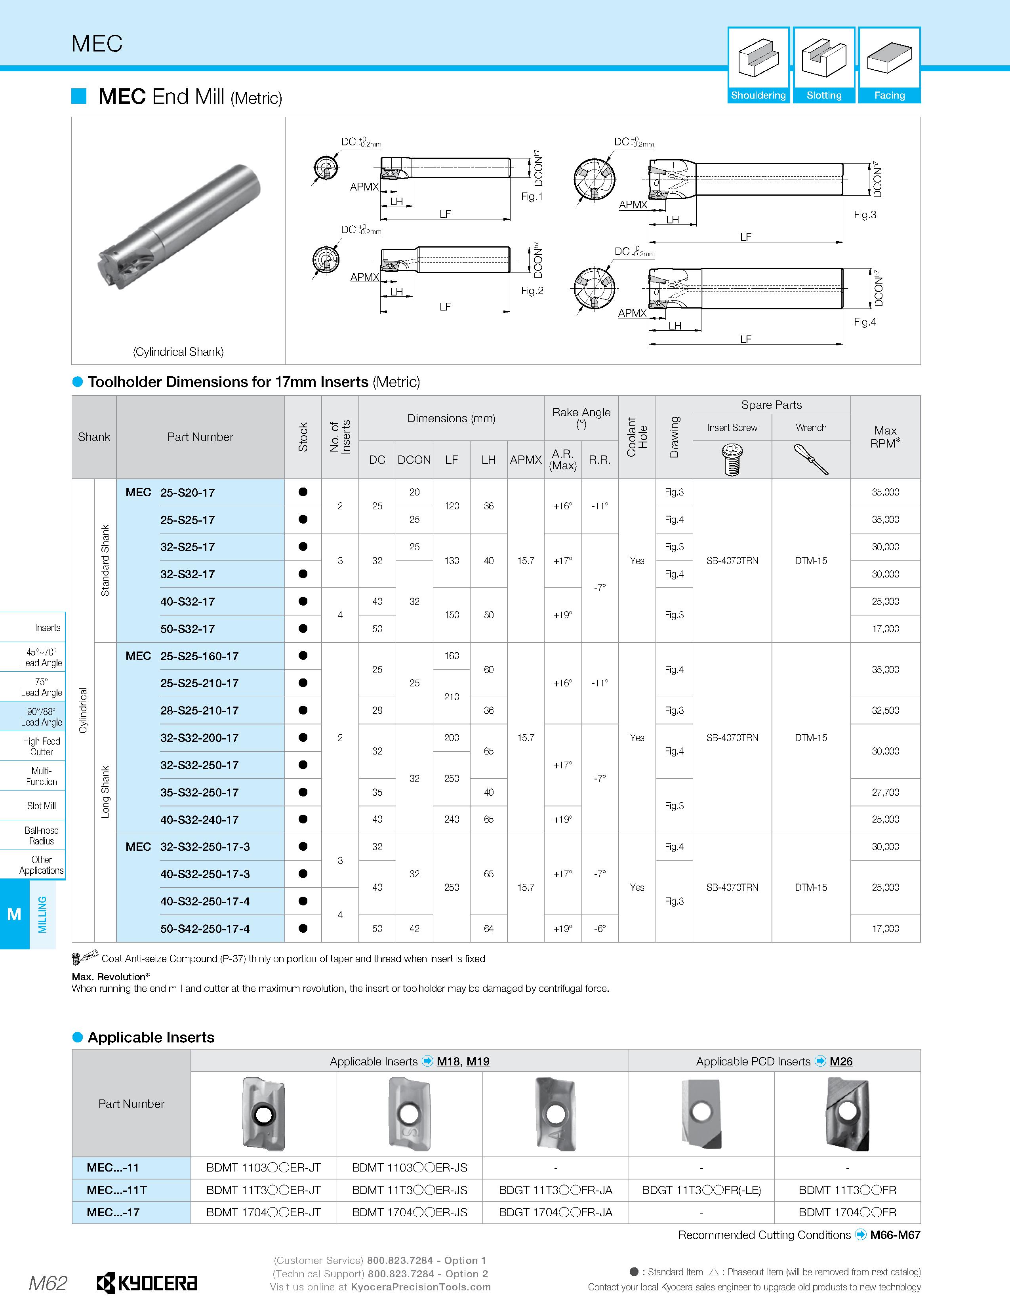Select the Ball-nose Radius side tab
This screenshot has width=1010, height=1307.
[x=33, y=835]
